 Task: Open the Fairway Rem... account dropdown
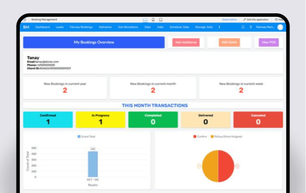click(x=265, y=27)
